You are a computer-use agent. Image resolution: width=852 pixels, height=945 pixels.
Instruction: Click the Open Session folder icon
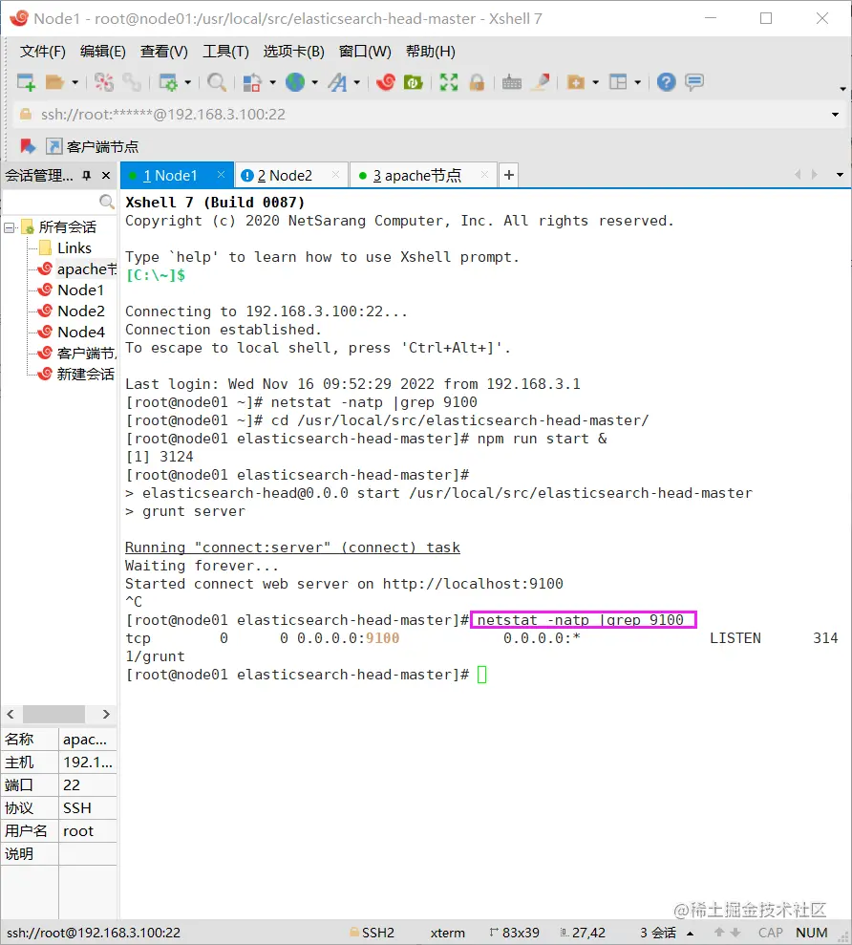[54, 82]
